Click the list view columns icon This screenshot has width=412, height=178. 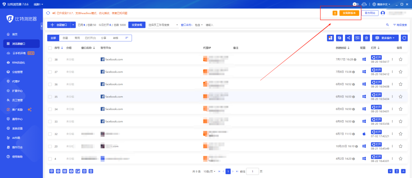[x=357, y=38]
